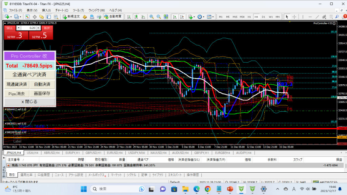
Task: Click the zoom in magnifier icon
Action: [x=151, y=17]
